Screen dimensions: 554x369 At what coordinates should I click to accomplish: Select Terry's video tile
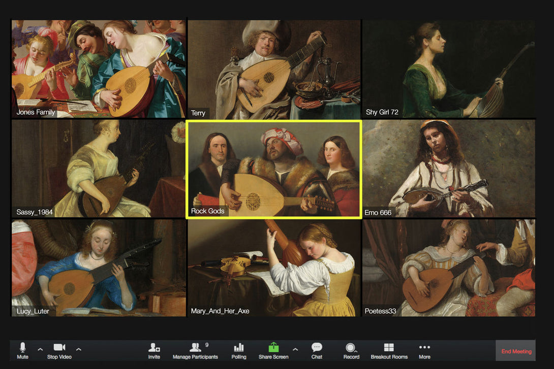274,69
